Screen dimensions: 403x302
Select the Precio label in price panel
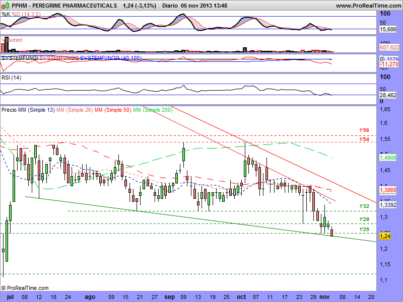tap(9, 110)
